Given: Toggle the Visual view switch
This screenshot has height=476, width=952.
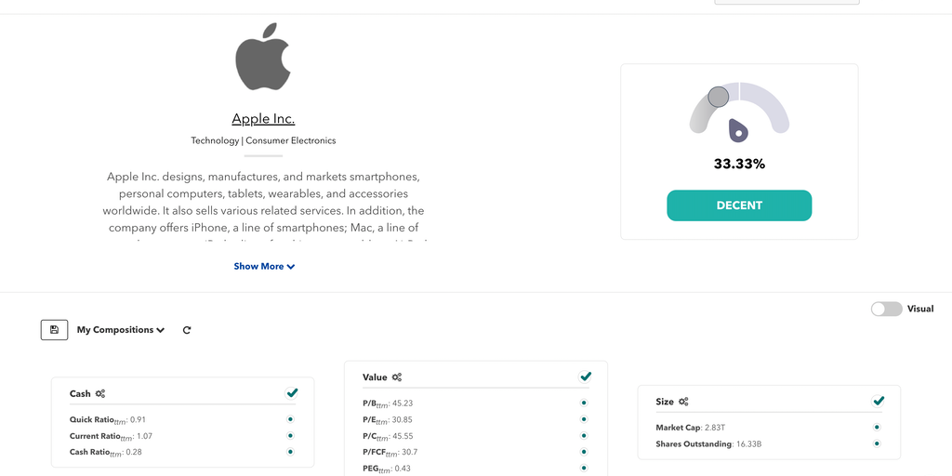Looking at the screenshot, I should click(886, 309).
